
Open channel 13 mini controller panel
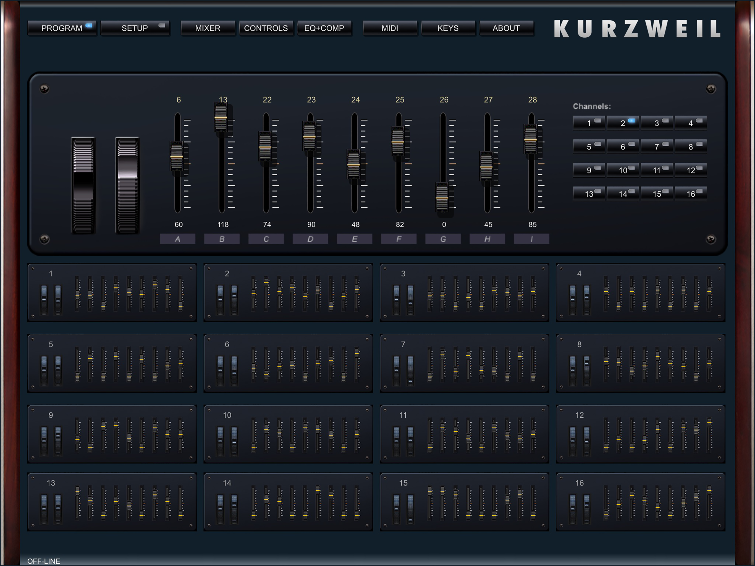click(112, 502)
